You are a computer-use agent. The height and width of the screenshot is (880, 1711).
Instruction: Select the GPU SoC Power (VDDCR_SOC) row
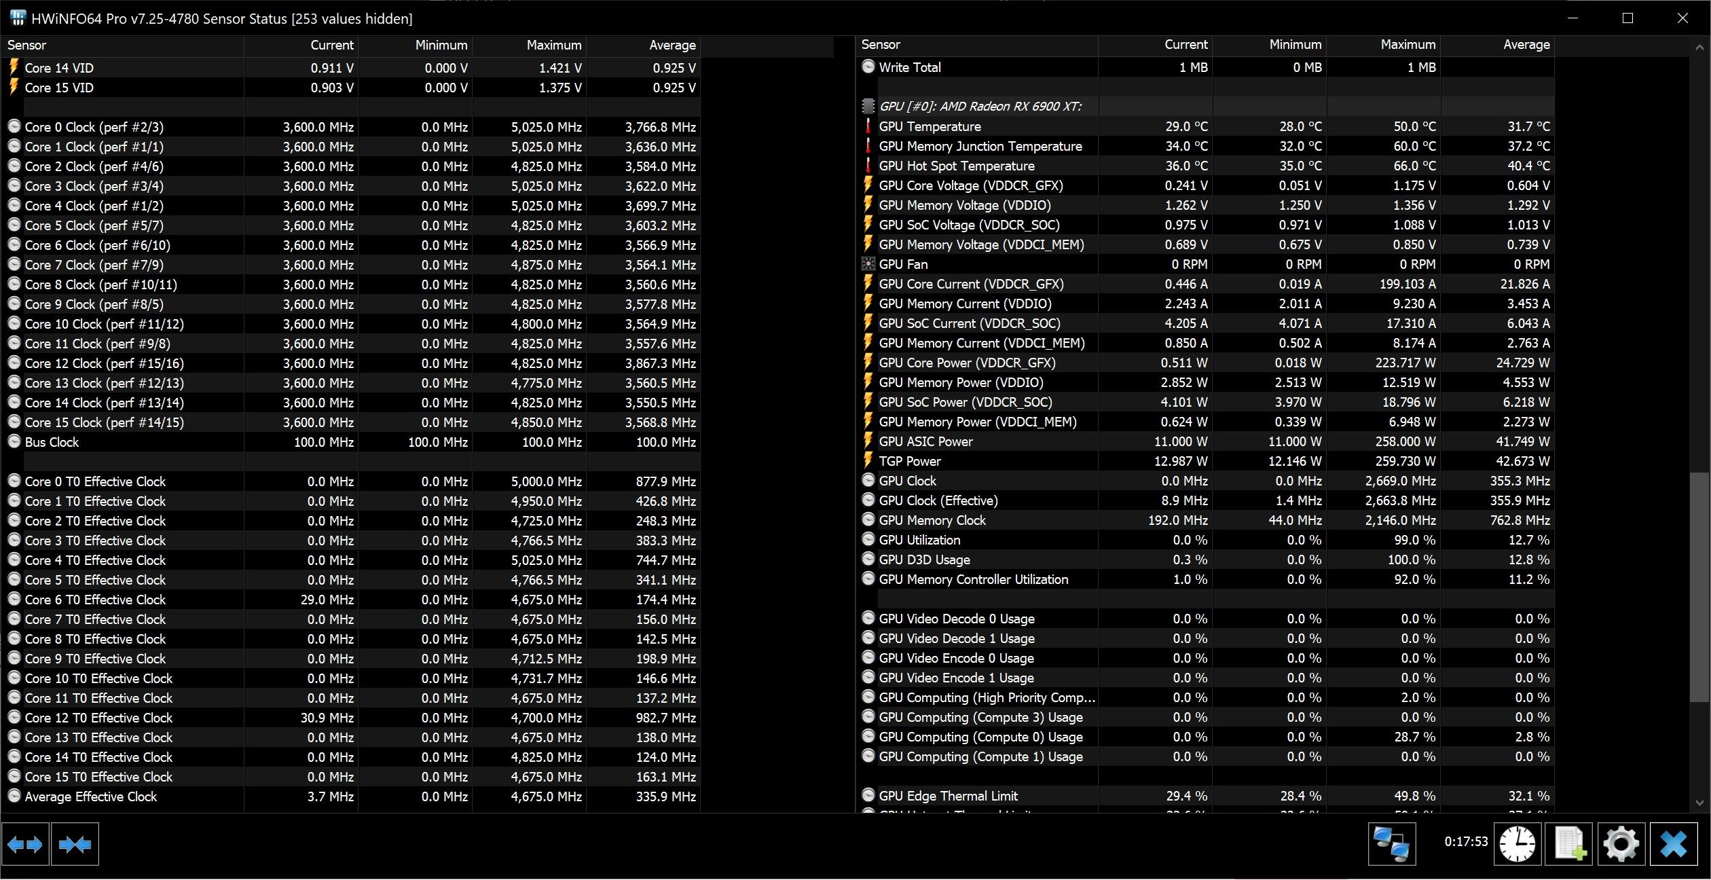[x=1205, y=402]
